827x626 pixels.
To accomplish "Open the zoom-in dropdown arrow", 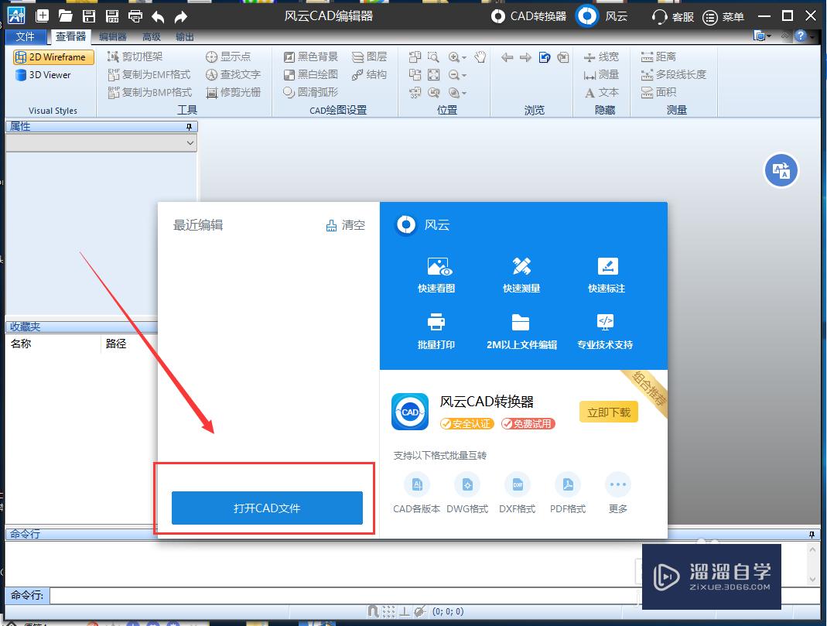I will tap(466, 56).
